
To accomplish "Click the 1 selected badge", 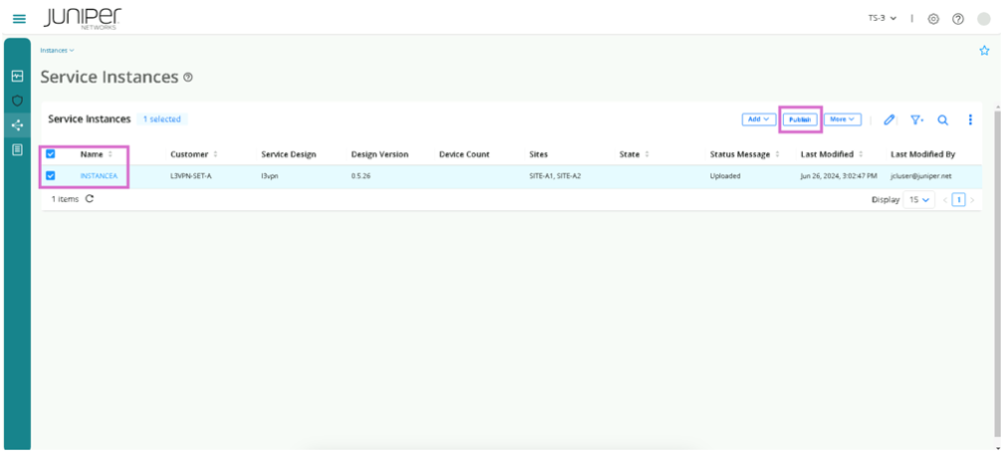I will pos(162,119).
